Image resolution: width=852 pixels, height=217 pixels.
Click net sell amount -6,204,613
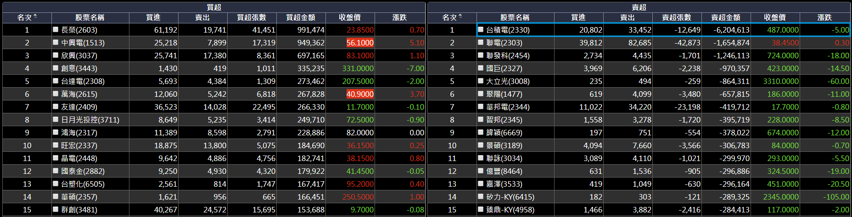pyautogui.click(x=731, y=30)
